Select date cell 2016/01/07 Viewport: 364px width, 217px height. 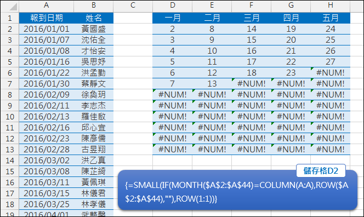(x=47, y=40)
